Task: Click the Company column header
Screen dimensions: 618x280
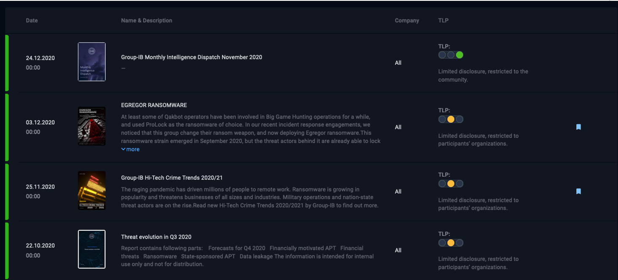Action: coord(407,20)
